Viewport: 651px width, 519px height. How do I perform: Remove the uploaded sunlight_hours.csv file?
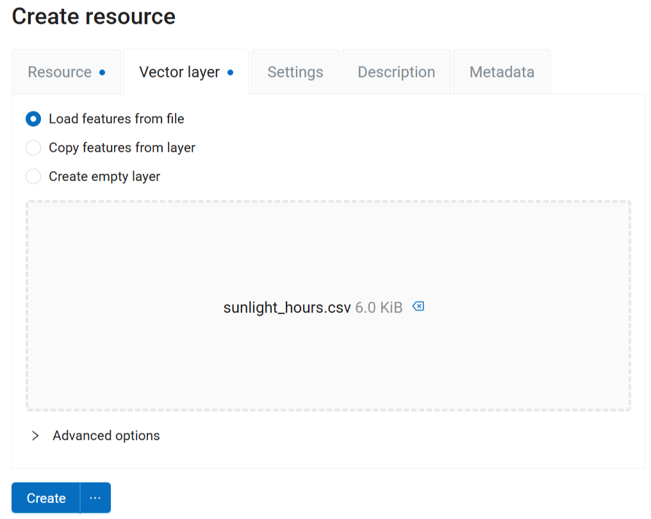(418, 307)
